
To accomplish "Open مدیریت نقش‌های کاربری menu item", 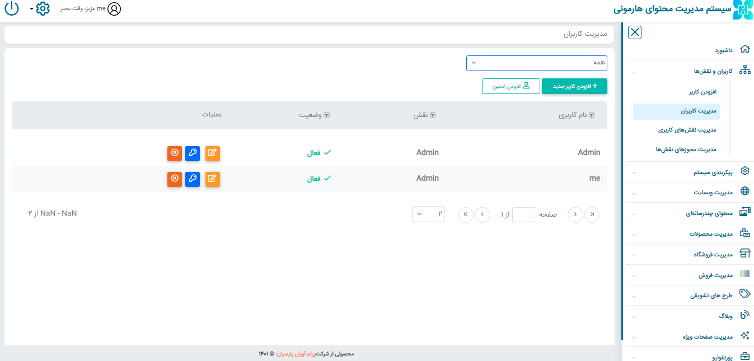I will click(x=687, y=130).
